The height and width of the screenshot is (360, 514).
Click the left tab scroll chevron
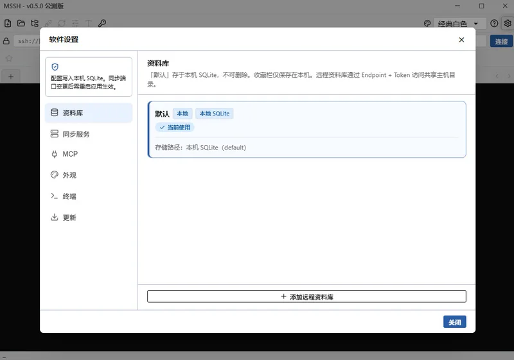497,76
